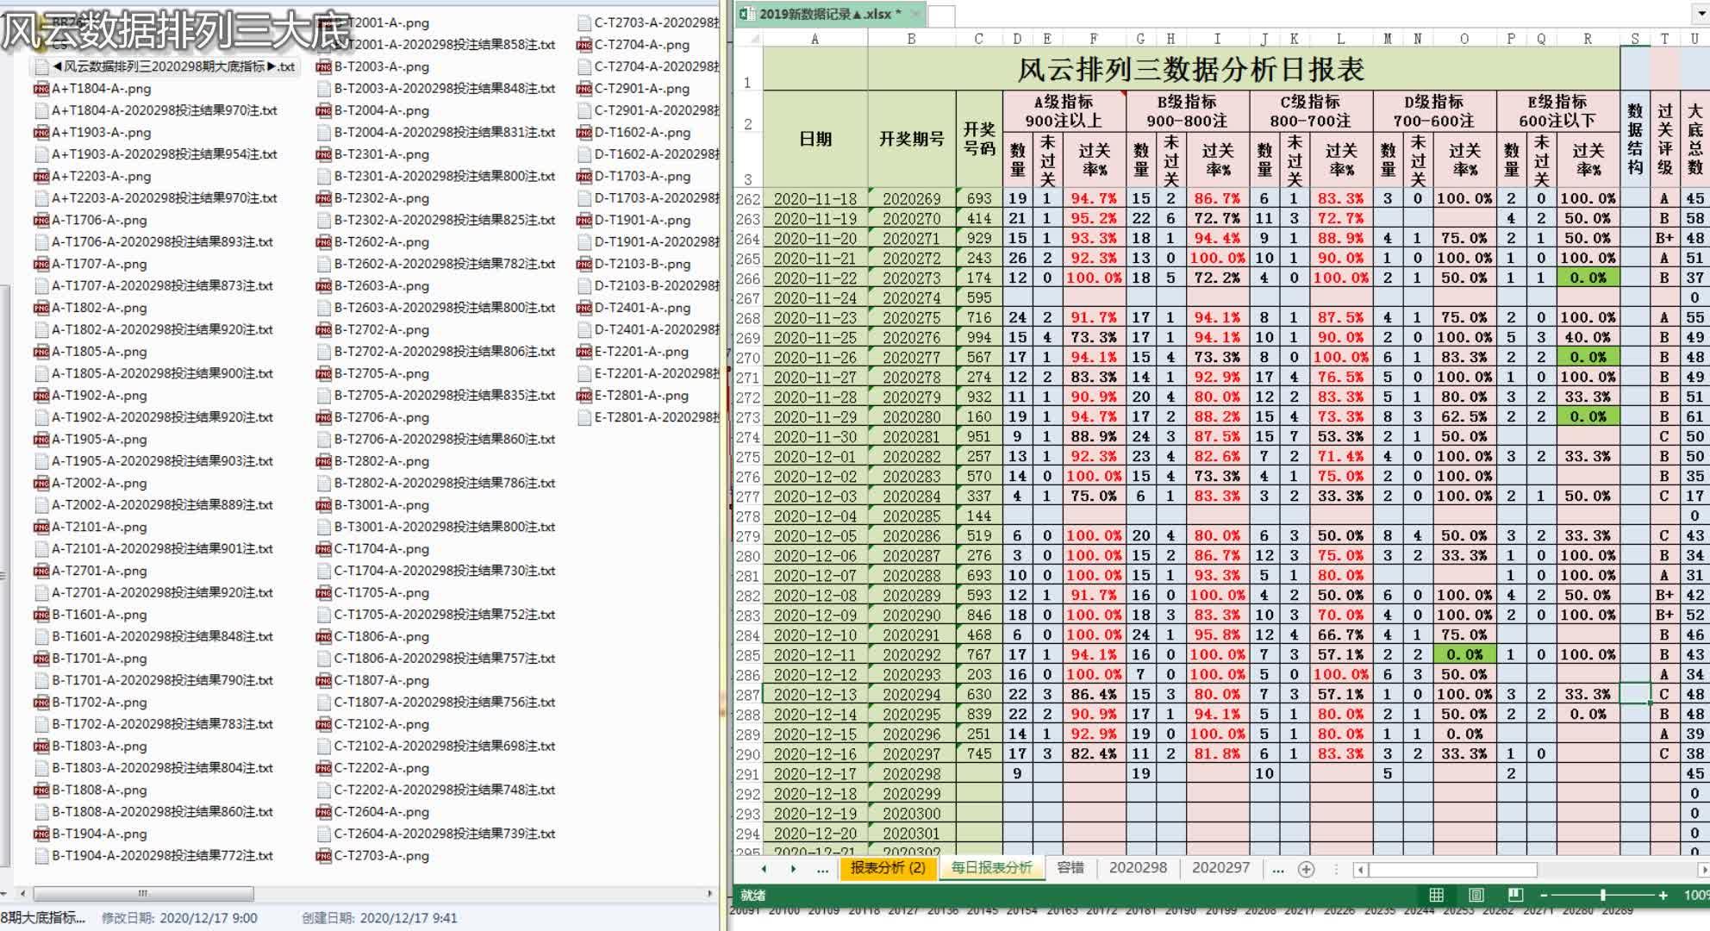The image size is (1710, 931).
Task: Click date cell 2020-12-16
Action: tap(815, 754)
